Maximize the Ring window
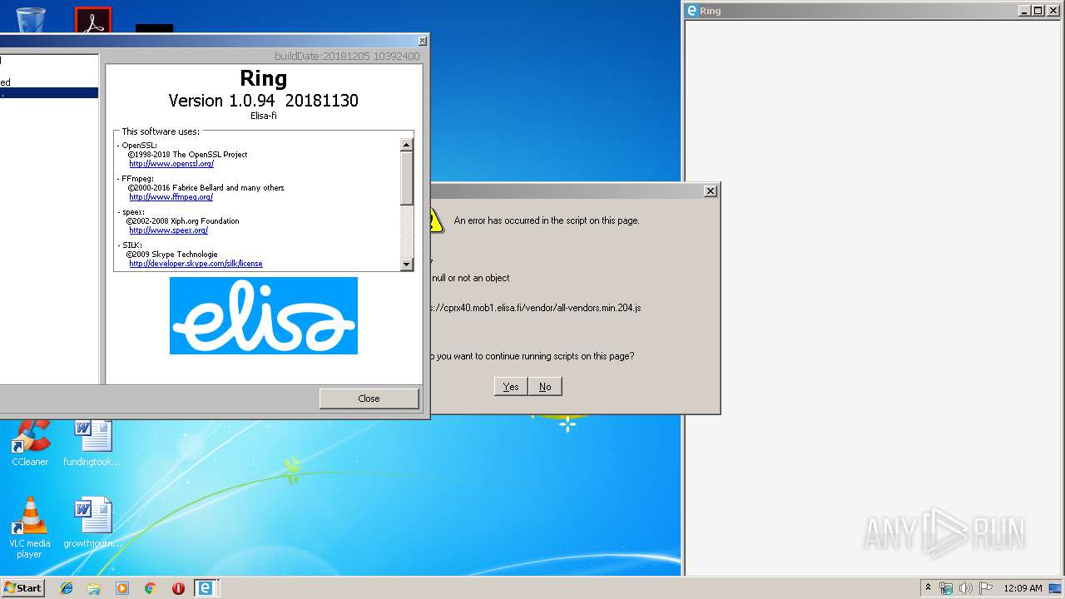Screen dimensions: 1065x599 [1038, 11]
